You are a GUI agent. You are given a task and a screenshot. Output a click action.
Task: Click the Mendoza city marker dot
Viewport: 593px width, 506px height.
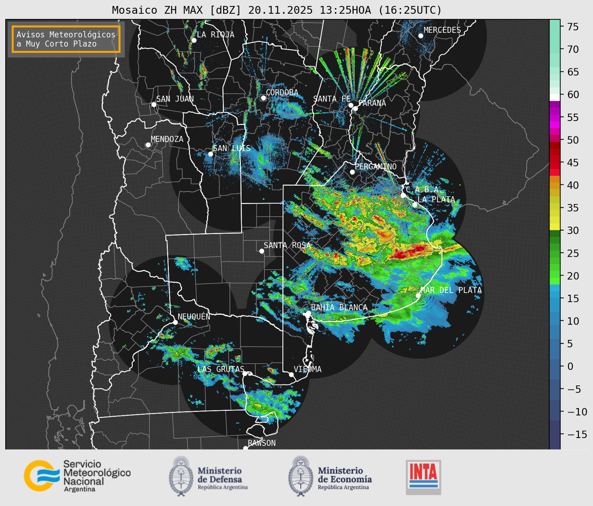tap(148, 145)
